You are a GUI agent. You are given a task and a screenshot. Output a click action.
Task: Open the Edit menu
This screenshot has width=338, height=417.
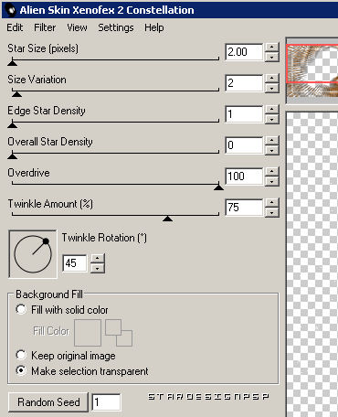(x=15, y=27)
